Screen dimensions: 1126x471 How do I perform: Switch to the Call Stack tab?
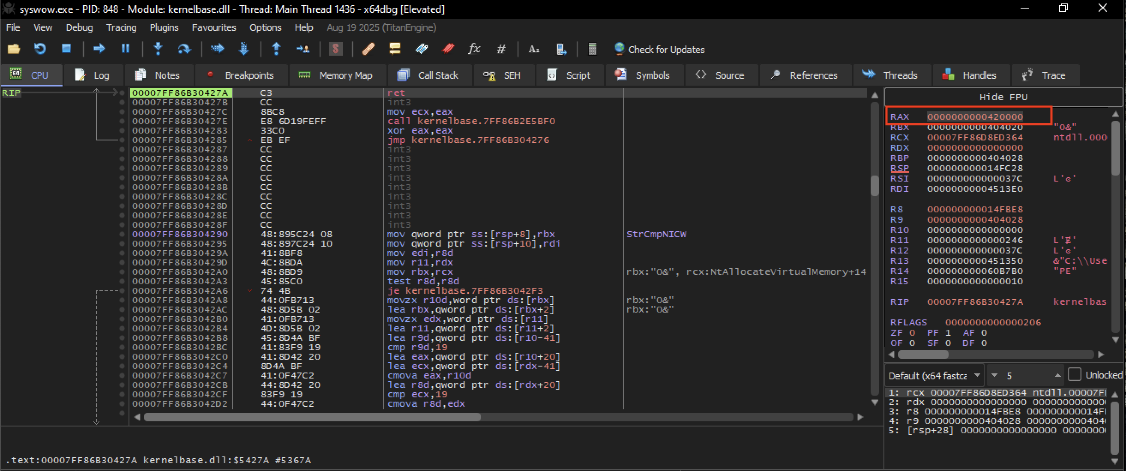(429, 75)
